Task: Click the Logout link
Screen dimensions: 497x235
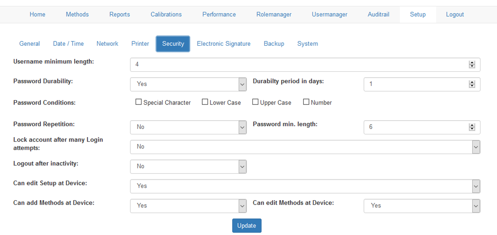Action: pos(455,15)
